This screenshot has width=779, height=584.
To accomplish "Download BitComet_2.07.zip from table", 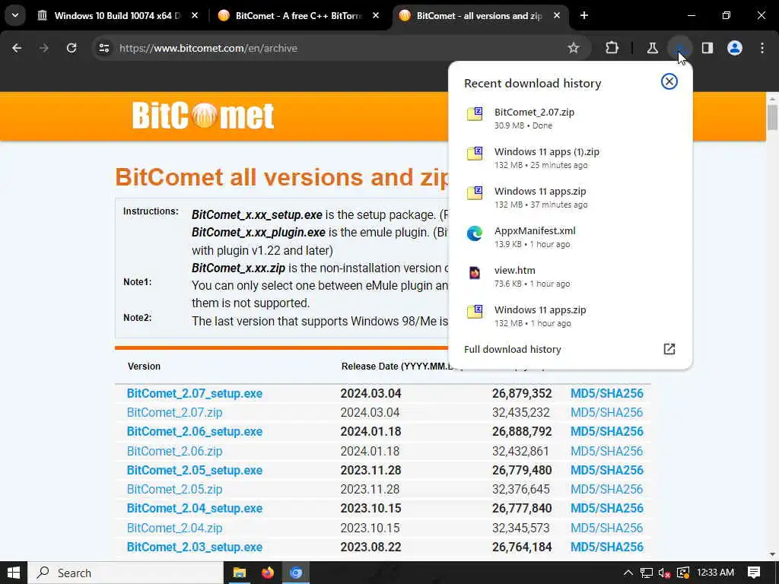I will point(174,413).
